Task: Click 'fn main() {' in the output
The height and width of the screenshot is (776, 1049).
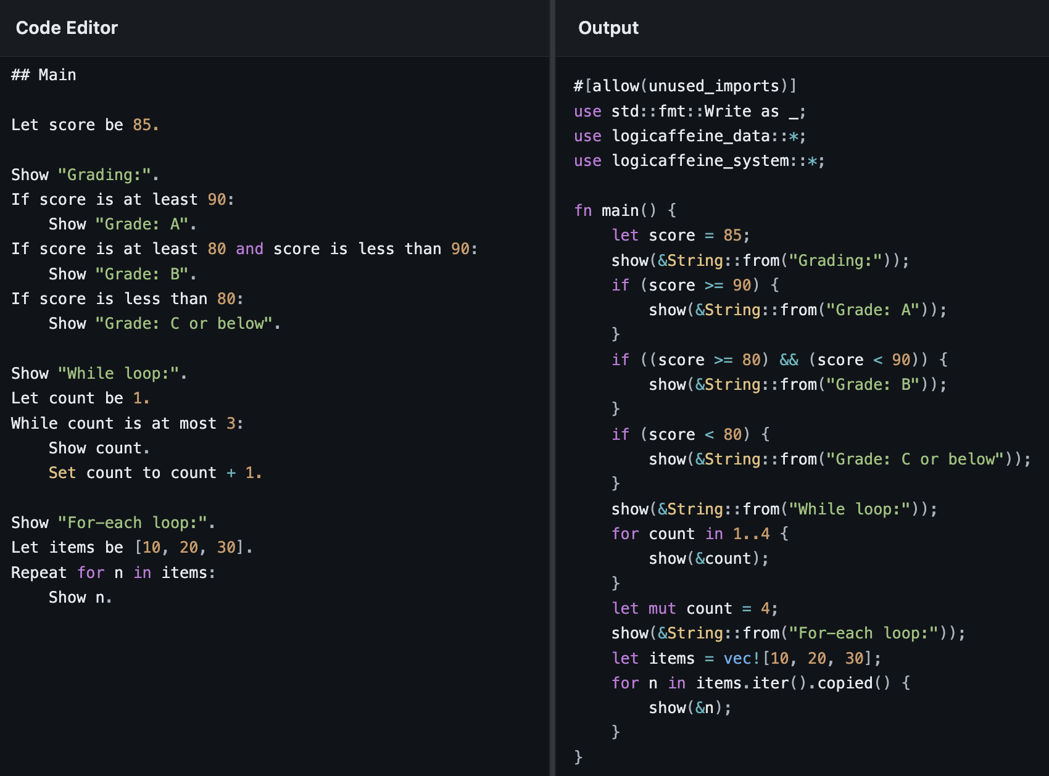Action: [624, 210]
